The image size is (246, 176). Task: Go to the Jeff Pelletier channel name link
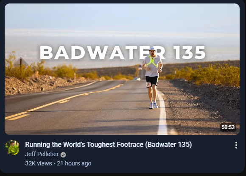click(42, 154)
